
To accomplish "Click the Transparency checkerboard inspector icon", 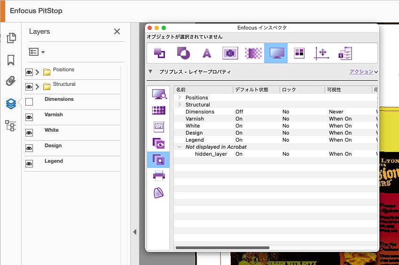I will pos(253,53).
